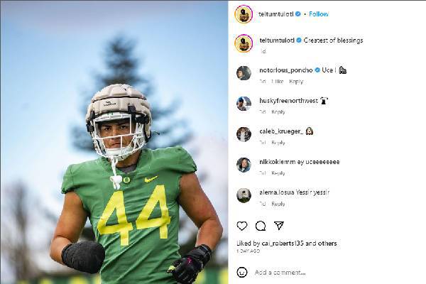Share the post with the paper plane icon

(279, 226)
